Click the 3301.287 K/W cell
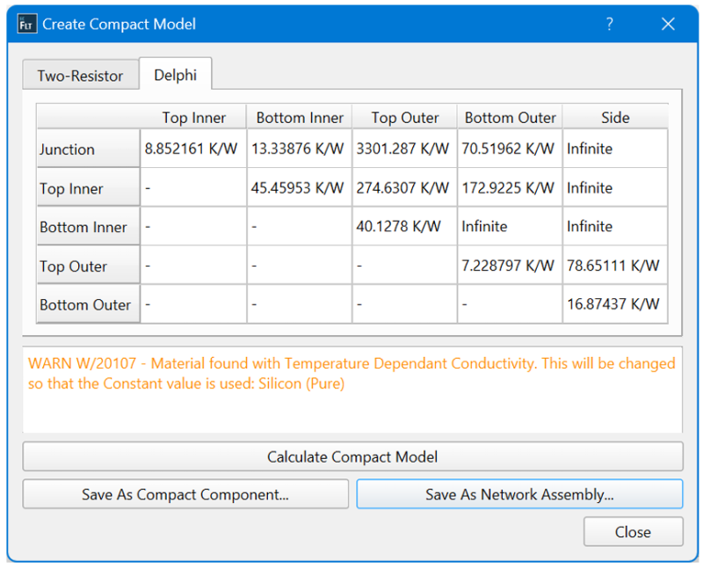Screen dimensions: 703x569 click(x=405, y=149)
